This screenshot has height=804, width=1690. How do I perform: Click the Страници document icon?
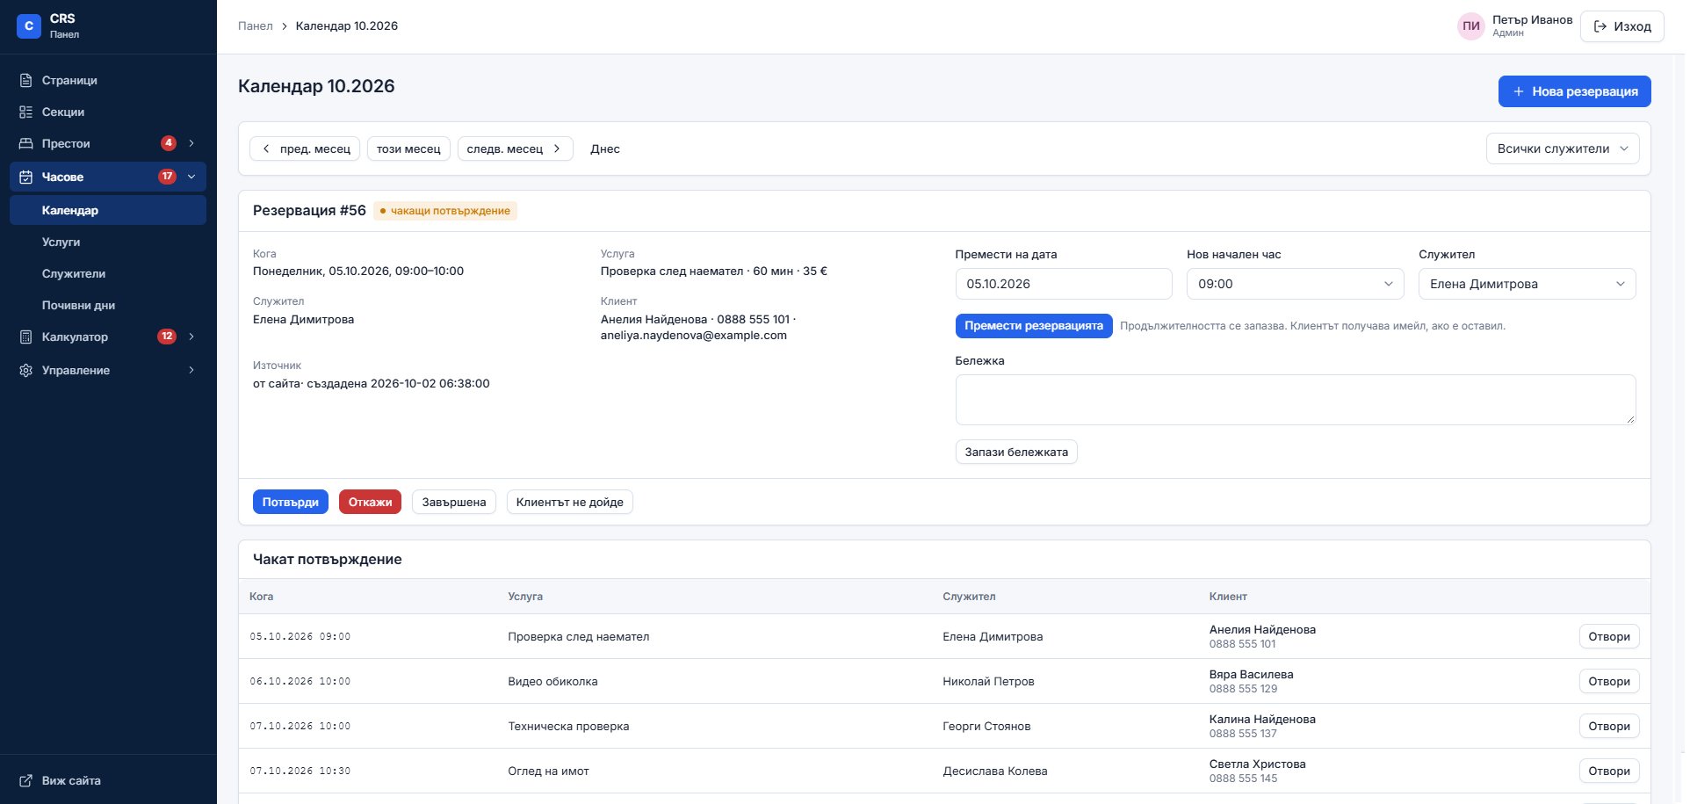[26, 80]
